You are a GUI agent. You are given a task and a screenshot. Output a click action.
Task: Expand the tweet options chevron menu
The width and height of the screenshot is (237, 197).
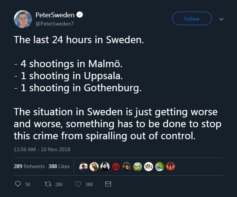pos(221,19)
